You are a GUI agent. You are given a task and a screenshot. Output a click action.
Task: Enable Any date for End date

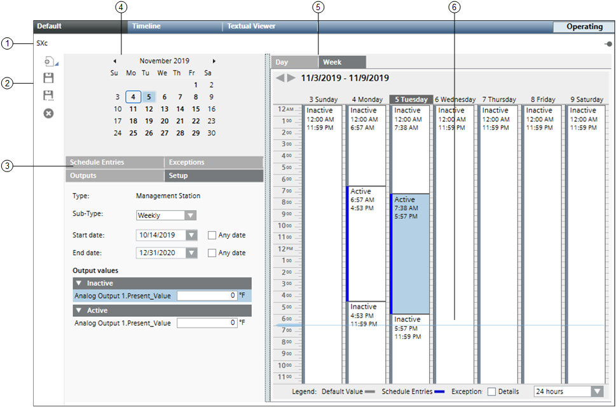212,253
